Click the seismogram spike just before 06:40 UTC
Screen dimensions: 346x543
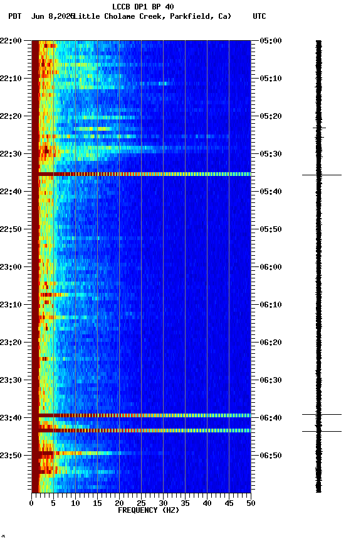pos(322,414)
